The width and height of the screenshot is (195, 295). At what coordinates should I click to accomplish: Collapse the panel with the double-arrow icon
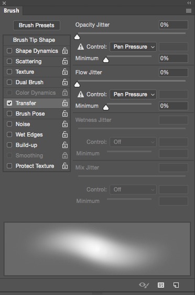pos(189,3)
